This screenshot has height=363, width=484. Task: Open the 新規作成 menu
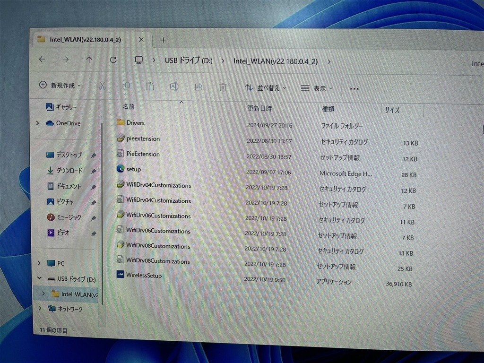[x=60, y=85]
